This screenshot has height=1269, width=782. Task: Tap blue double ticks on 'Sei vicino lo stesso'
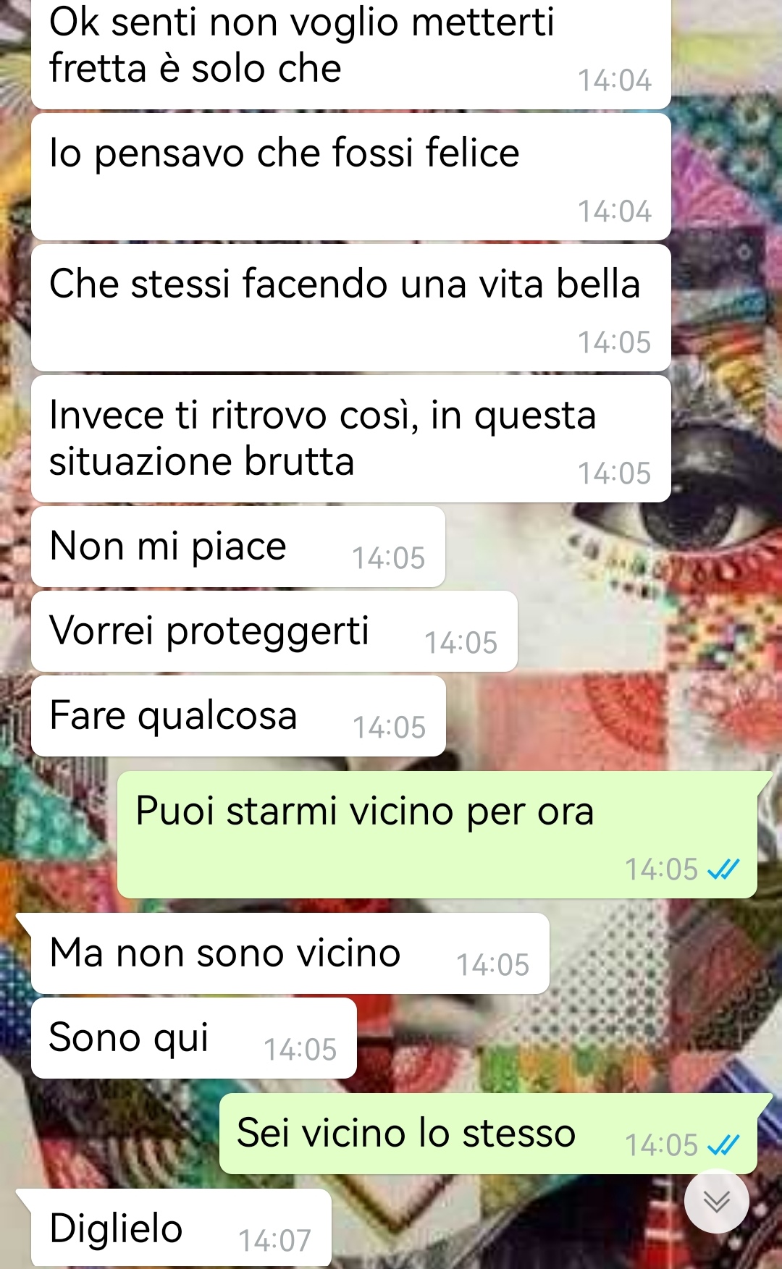[x=723, y=1144]
